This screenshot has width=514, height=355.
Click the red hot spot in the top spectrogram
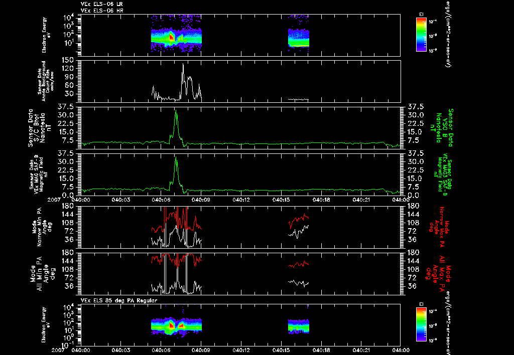click(171, 37)
